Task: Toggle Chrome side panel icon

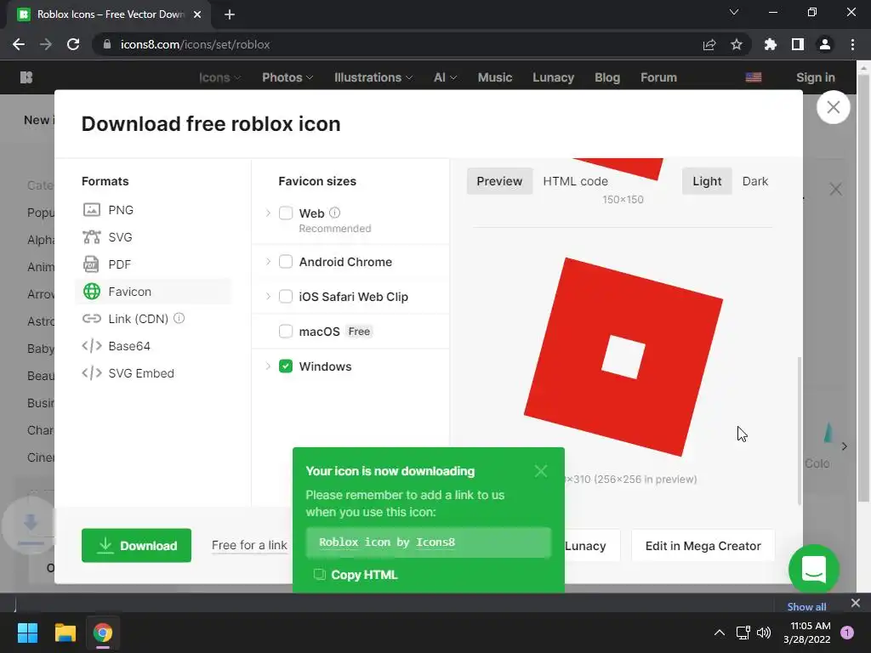Action: click(798, 44)
